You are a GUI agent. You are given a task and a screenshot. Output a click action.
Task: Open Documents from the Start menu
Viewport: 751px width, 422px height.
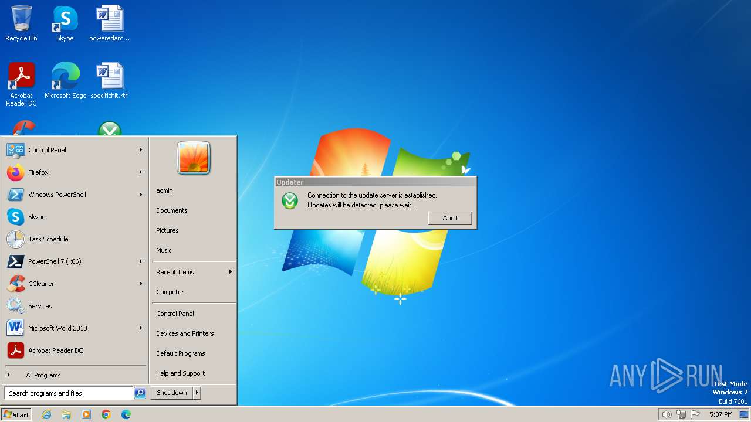click(x=194, y=210)
